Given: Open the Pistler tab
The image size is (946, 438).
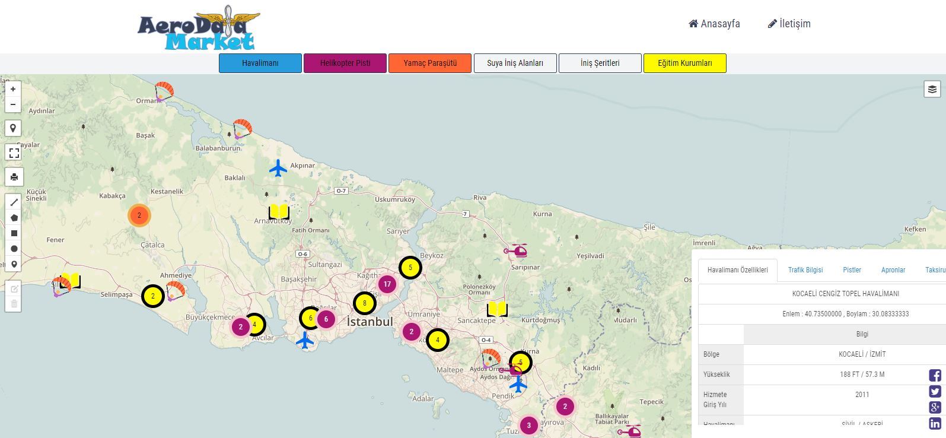Looking at the screenshot, I should click(852, 270).
